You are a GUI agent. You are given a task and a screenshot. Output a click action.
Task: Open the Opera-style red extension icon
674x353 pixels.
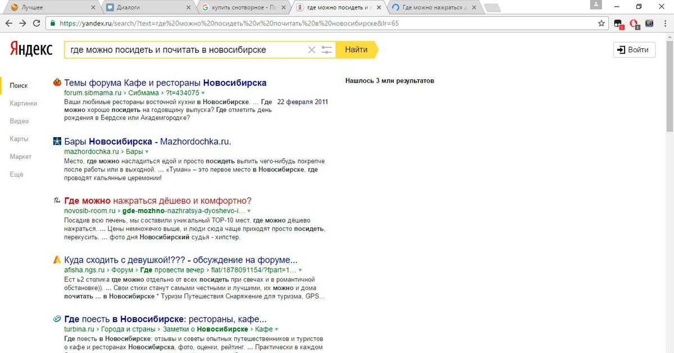[634, 24]
